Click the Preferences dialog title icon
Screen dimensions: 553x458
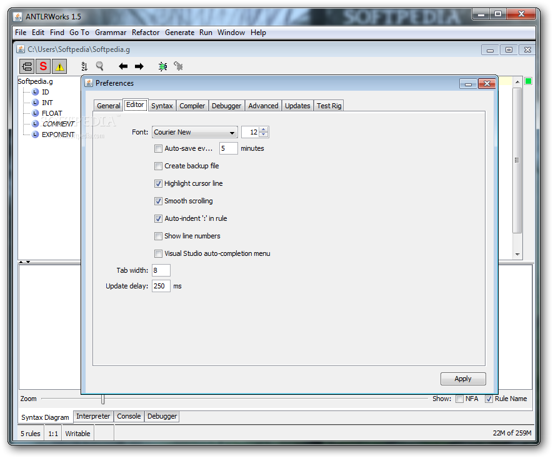[x=89, y=83]
